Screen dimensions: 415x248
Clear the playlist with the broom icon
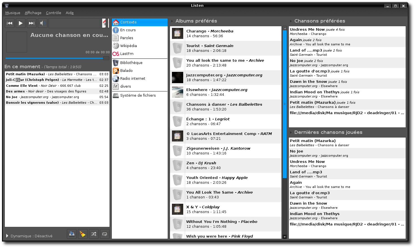point(83,234)
